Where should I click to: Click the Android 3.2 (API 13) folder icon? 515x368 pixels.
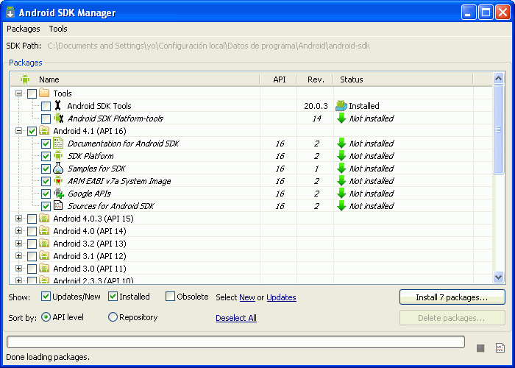(44, 243)
